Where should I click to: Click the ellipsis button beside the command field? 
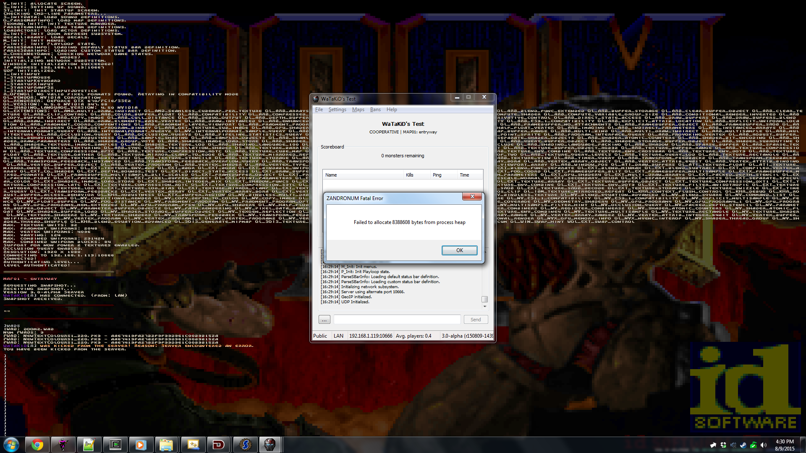(x=324, y=320)
